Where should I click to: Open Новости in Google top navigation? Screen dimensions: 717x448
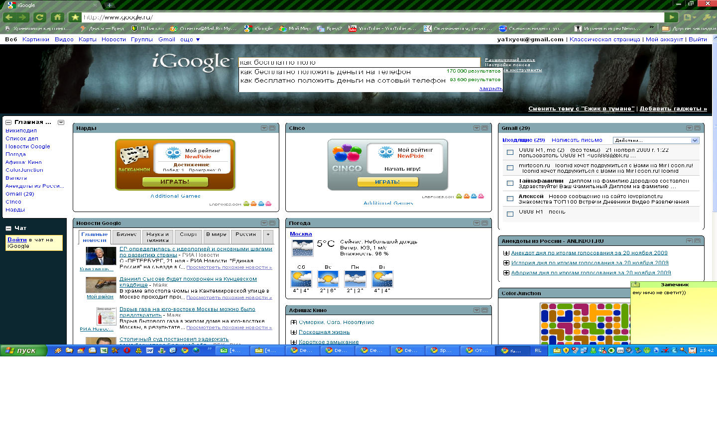pyautogui.click(x=114, y=39)
